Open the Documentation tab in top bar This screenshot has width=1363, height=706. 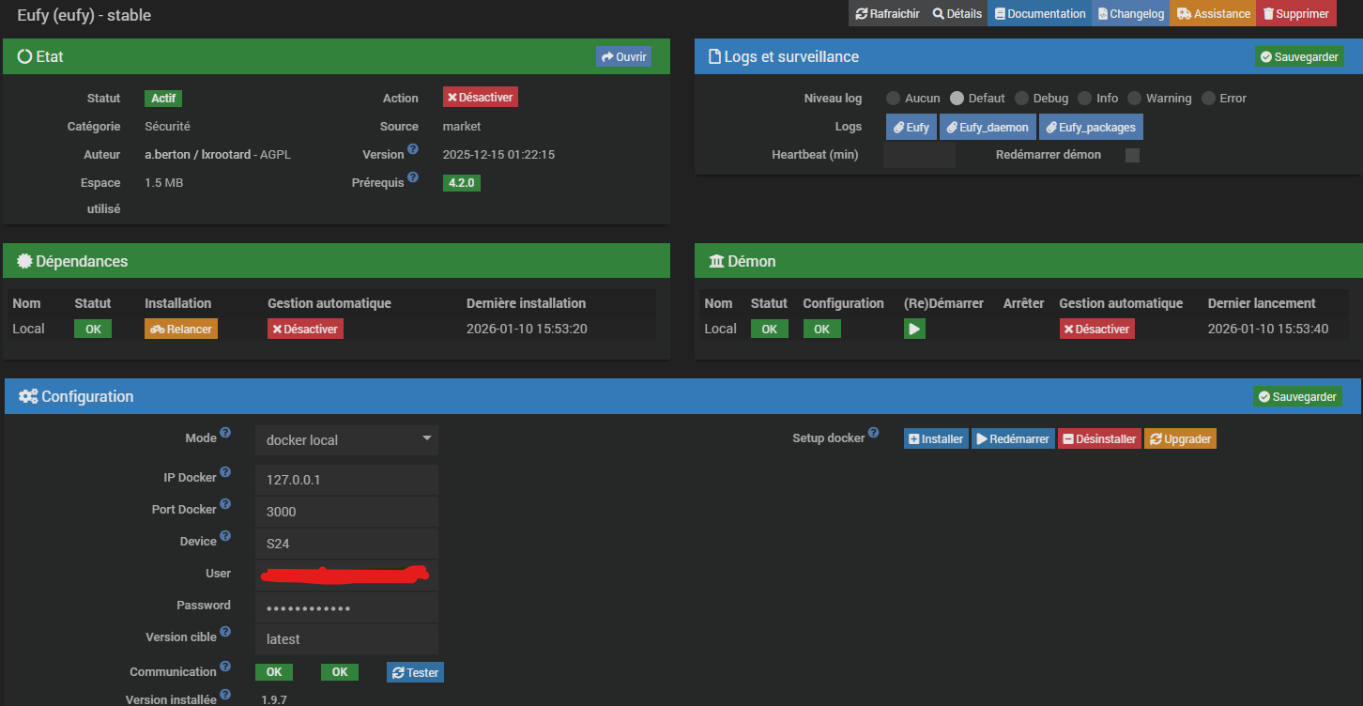1039,14
